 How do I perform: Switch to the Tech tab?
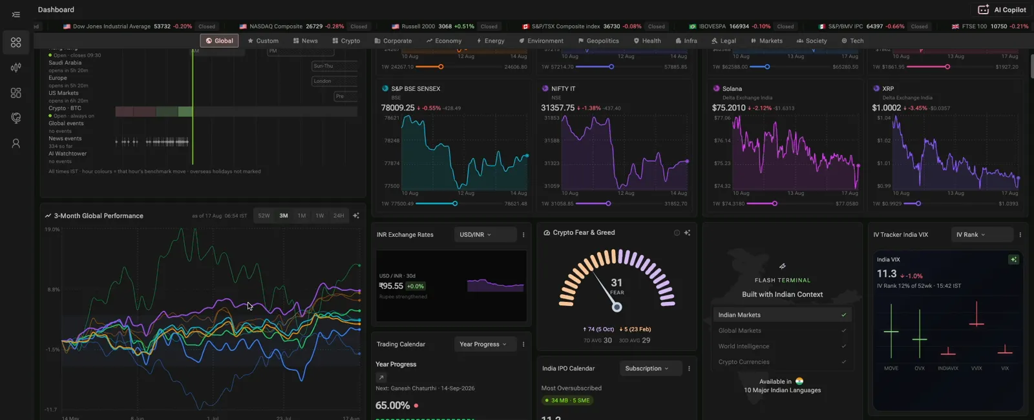(852, 41)
